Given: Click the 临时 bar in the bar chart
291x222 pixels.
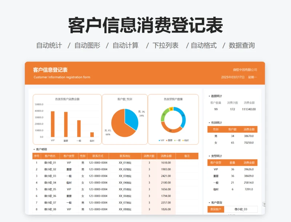Looking at the screenshot, I should tap(92, 135).
